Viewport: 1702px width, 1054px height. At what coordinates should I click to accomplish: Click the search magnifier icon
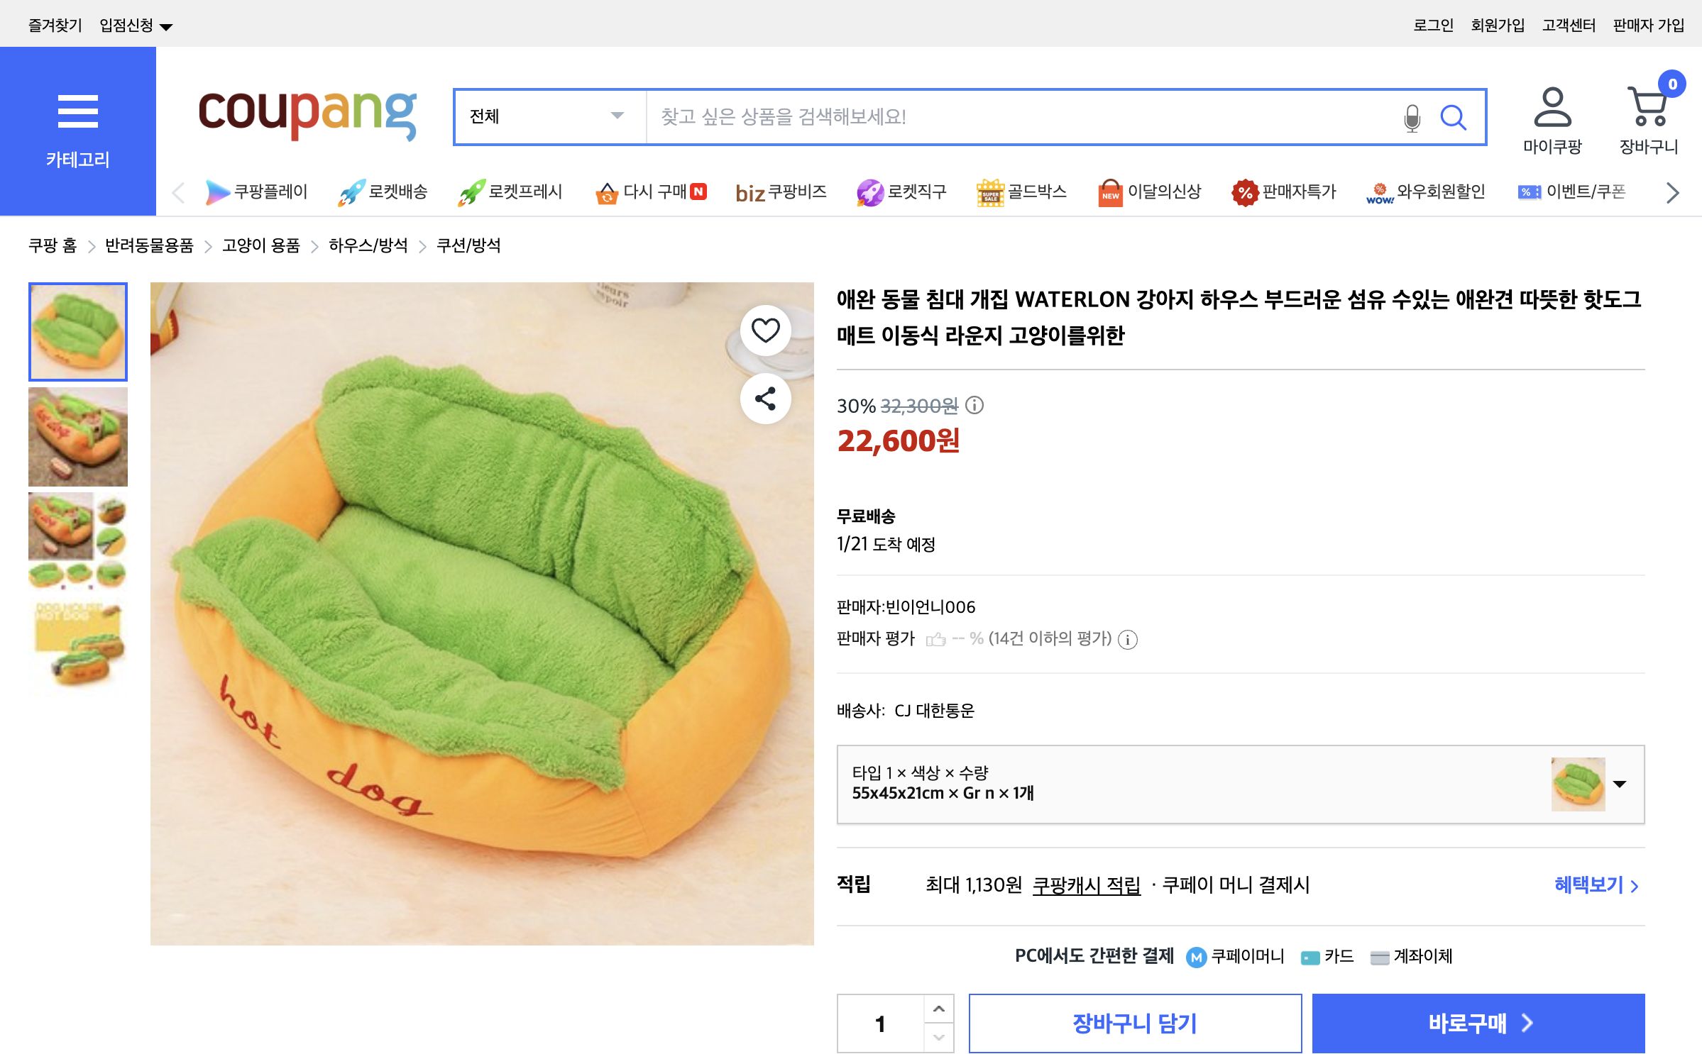click(x=1454, y=117)
